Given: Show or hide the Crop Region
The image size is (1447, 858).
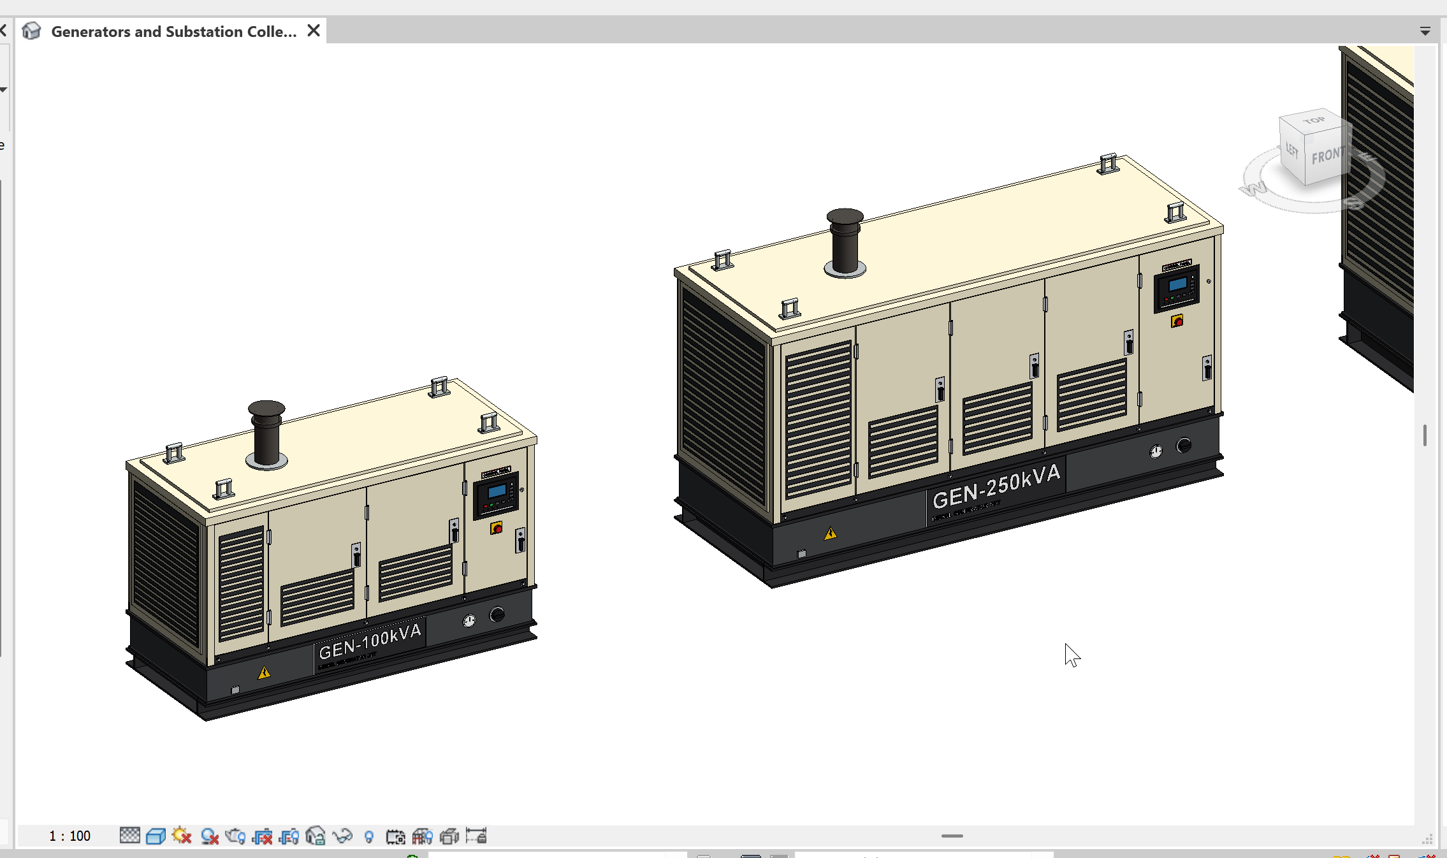Looking at the screenshot, I should pos(289,836).
